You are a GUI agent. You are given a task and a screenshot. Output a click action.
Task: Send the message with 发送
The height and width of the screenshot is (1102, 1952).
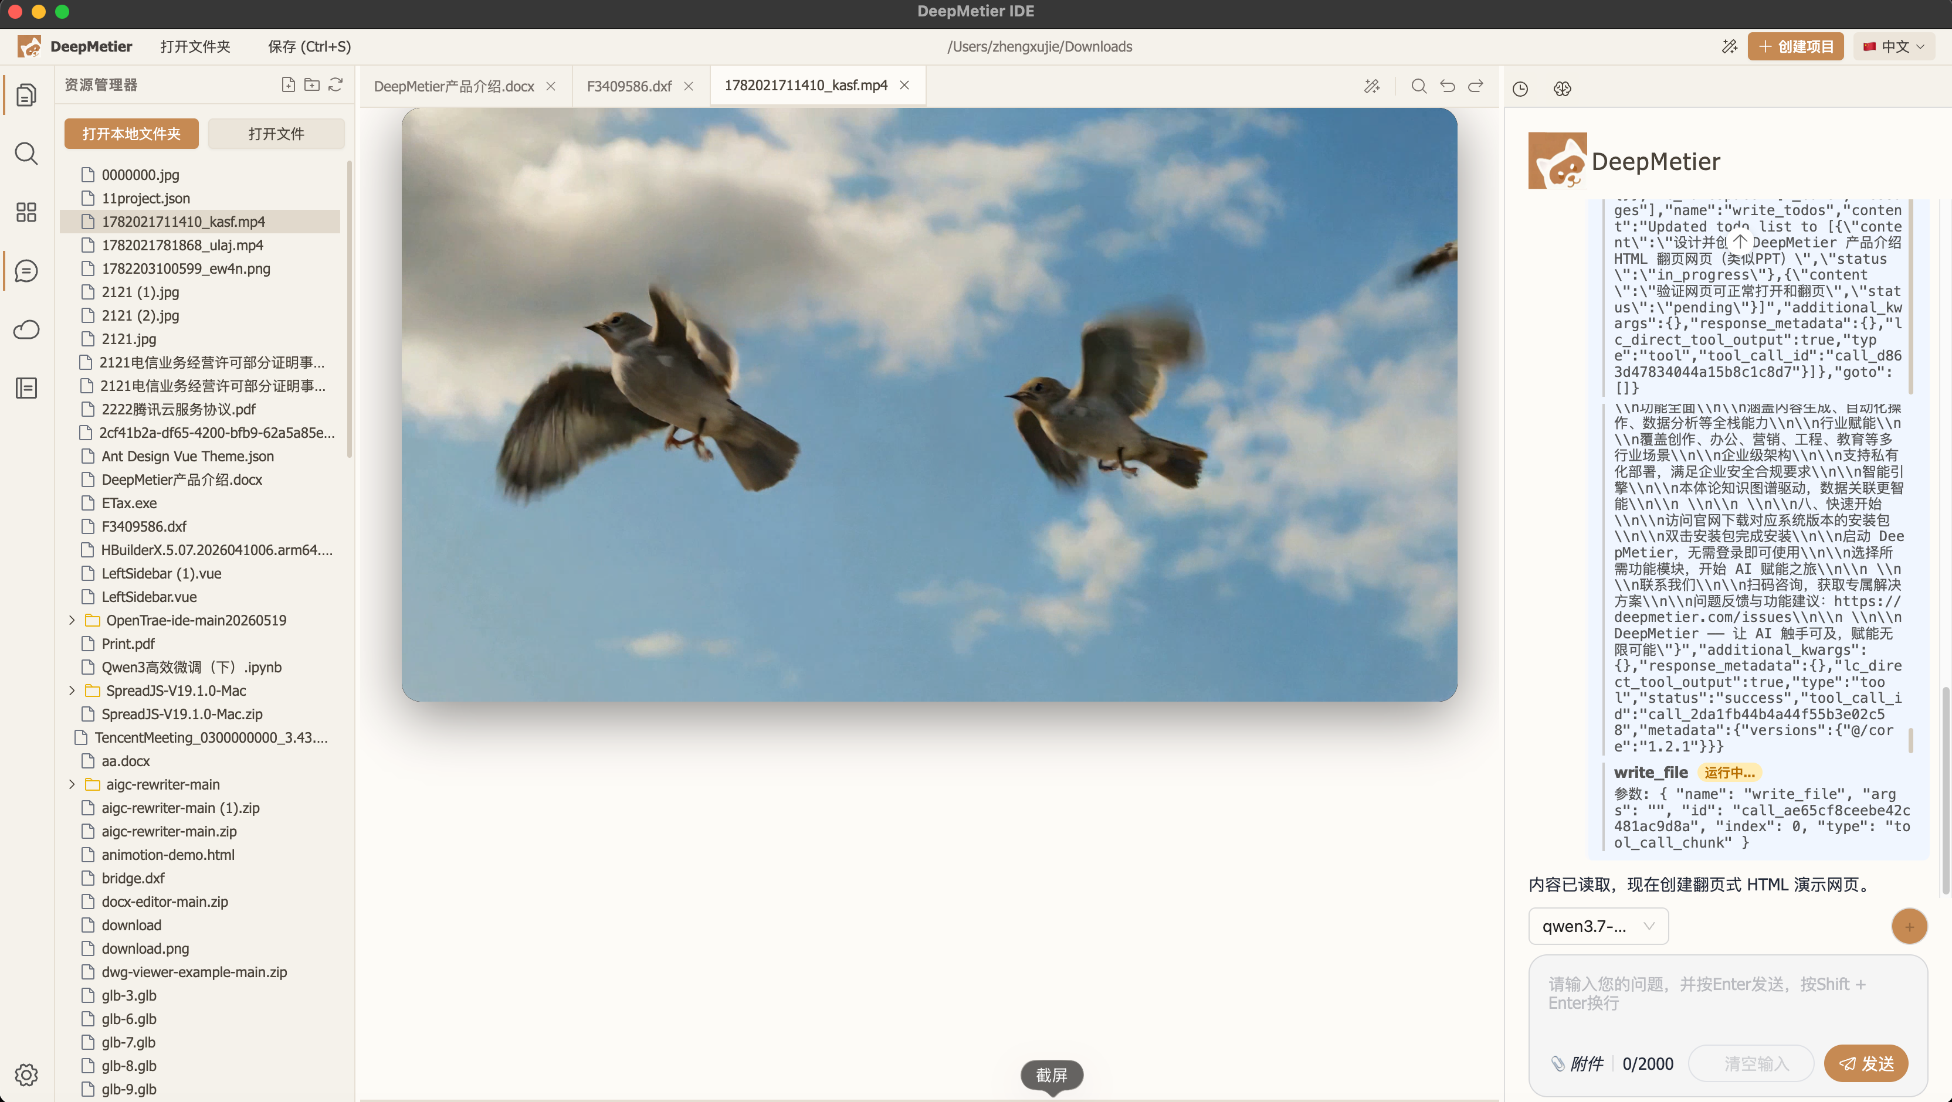1866,1064
